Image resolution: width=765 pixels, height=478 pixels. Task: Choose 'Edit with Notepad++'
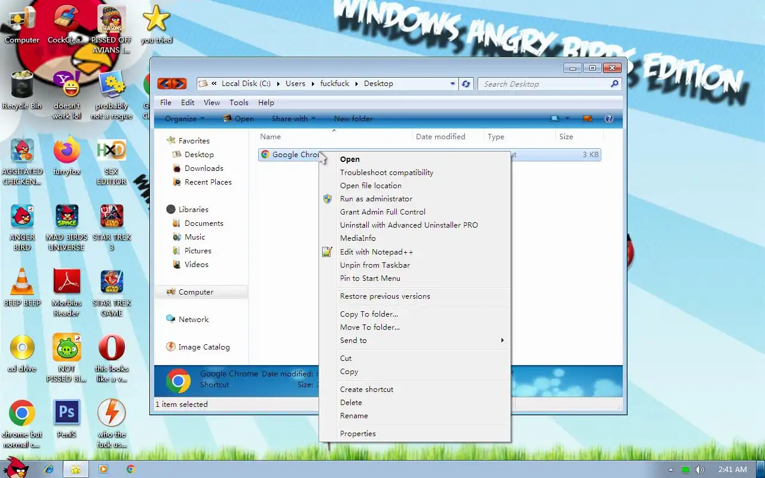click(415, 252)
